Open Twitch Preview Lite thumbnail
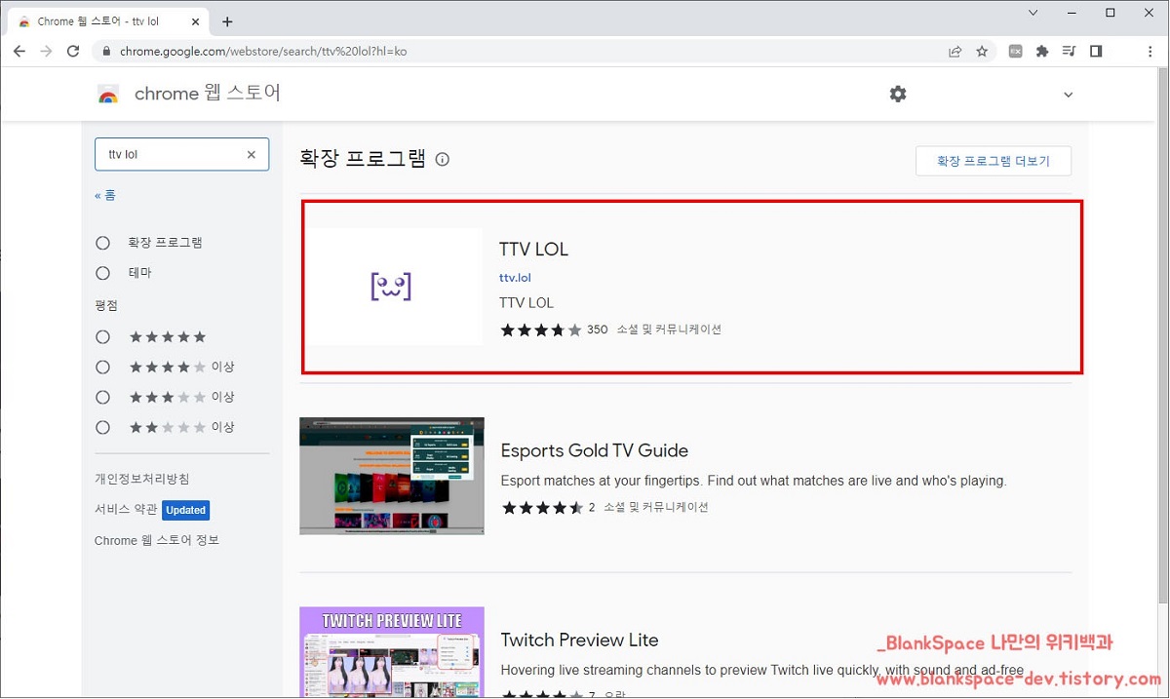The height and width of the screenshot is (699, 1170). coord(392,652)
